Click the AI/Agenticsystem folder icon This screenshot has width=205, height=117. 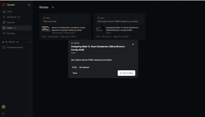click(4, 48)
